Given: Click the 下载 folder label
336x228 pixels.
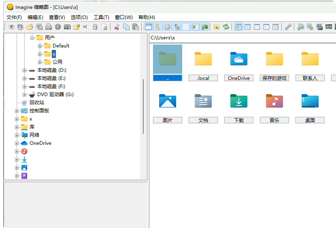Looking at the screenshot, I should (239, 120).
